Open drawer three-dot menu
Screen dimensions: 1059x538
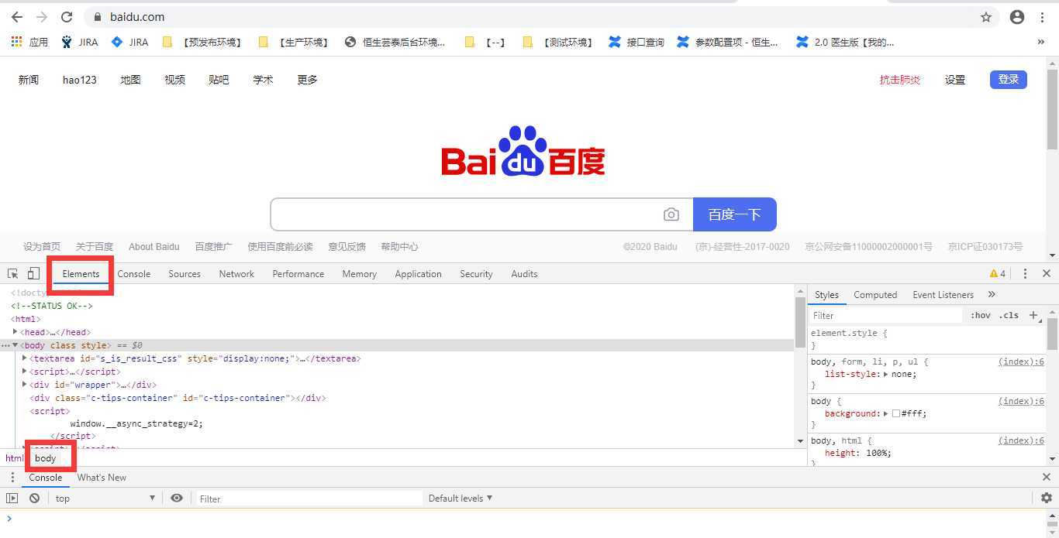point(12,477)
